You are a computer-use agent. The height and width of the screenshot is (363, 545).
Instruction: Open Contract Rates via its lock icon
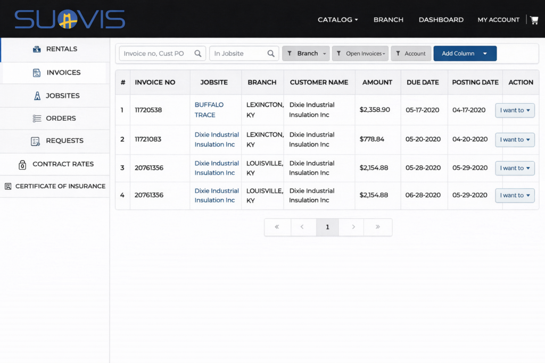point(21,164)
